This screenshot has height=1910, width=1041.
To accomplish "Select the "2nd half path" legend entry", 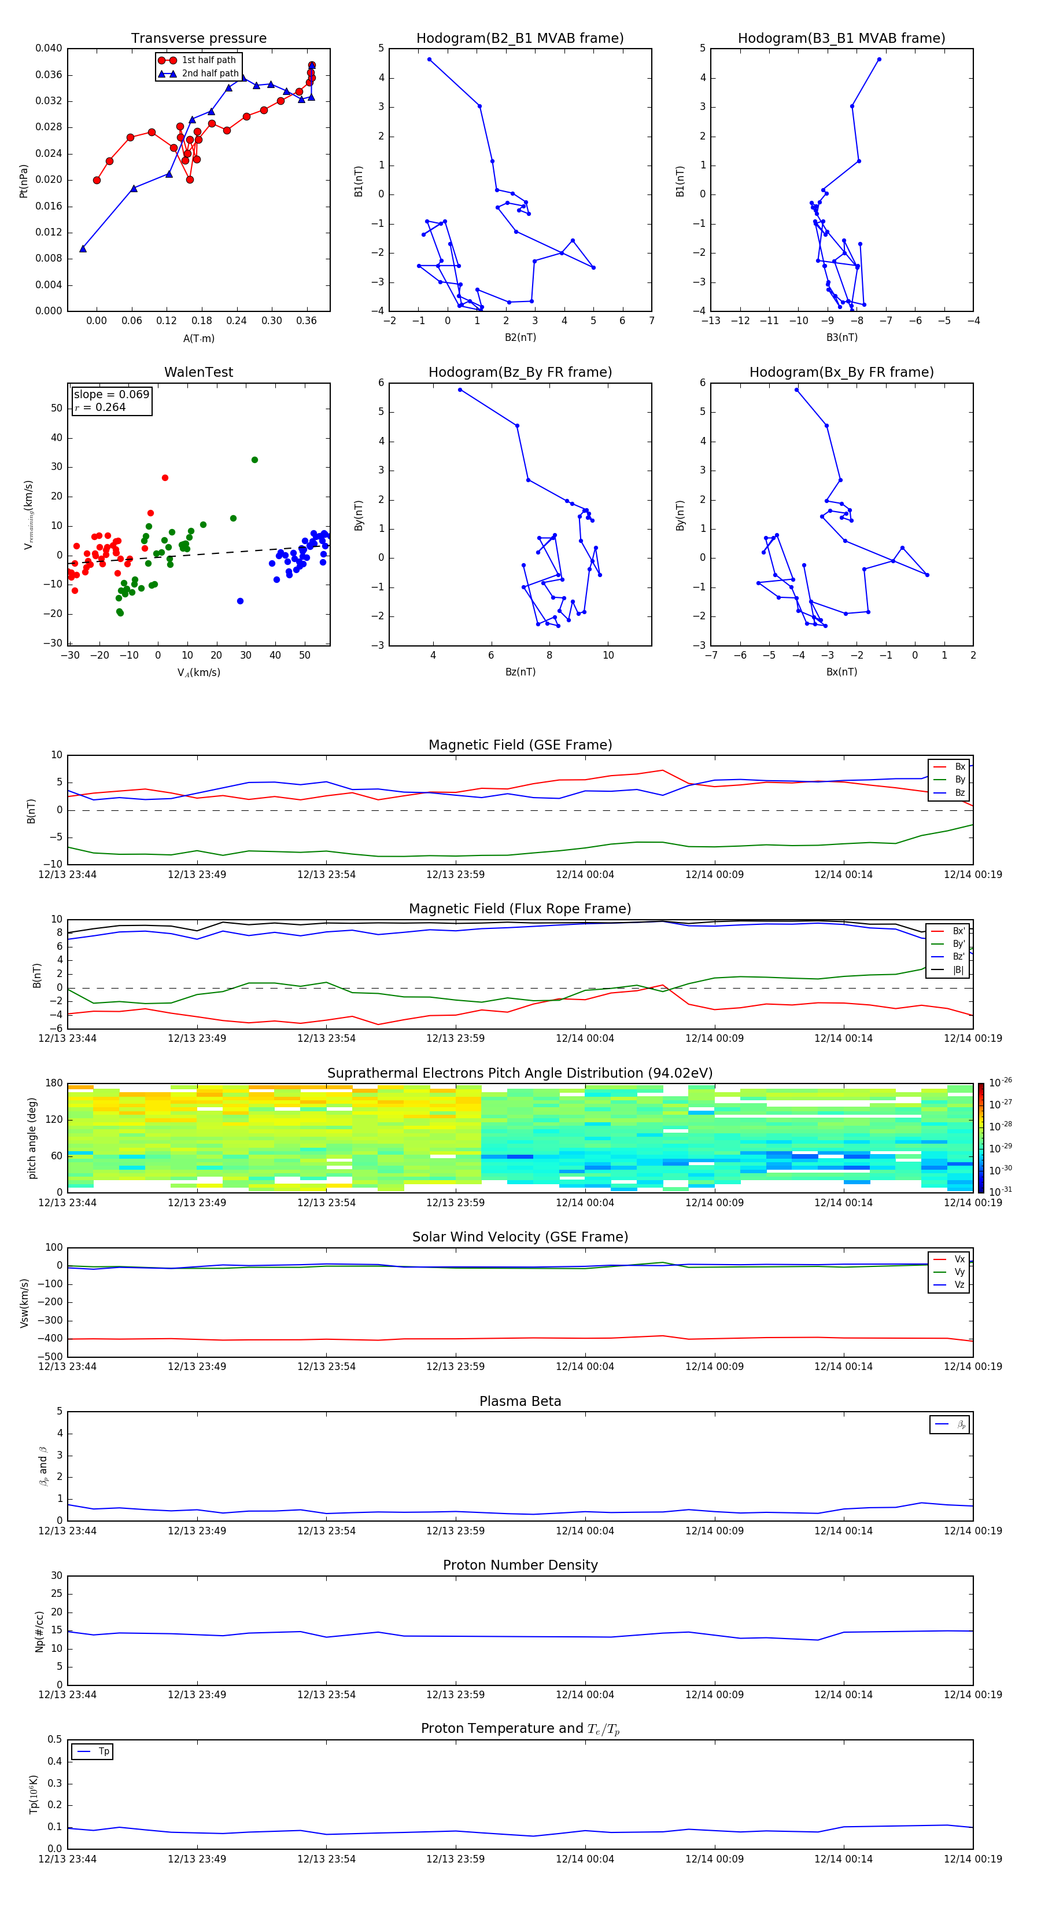I will [198, 74].
